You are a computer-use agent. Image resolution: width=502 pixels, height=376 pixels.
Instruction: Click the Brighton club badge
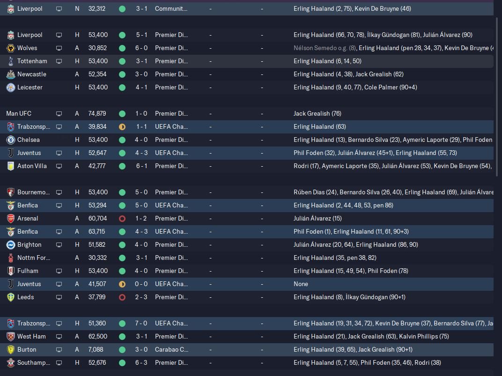coord(11,245)
